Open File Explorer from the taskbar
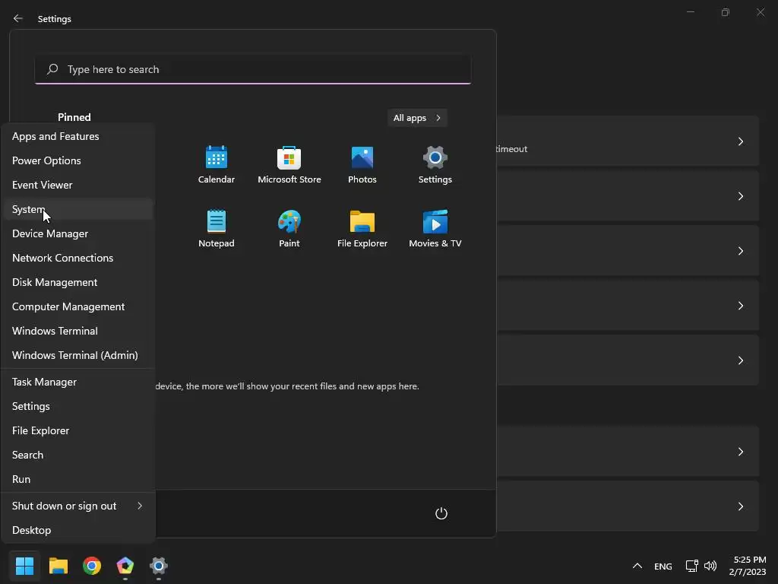The image size is (778, 584). (x=58, y=566)
